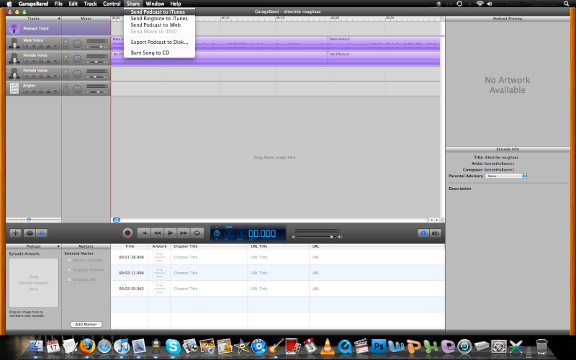Show Track Info with the blue i button
Image resolution: width=576 pixels, height=360 pixels.
423,233
